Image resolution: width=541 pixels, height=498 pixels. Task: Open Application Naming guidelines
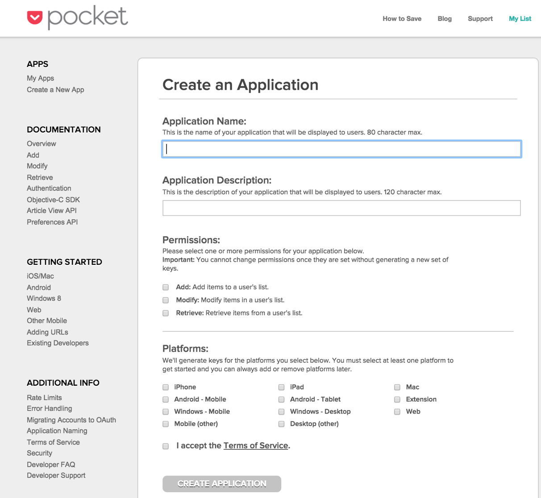tap(57, 431)
